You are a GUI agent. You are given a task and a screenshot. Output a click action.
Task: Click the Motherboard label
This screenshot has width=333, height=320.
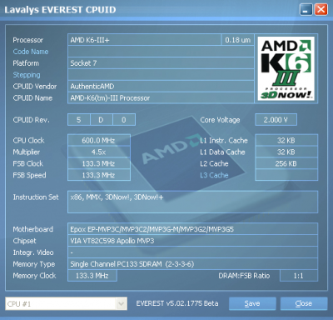33,229
